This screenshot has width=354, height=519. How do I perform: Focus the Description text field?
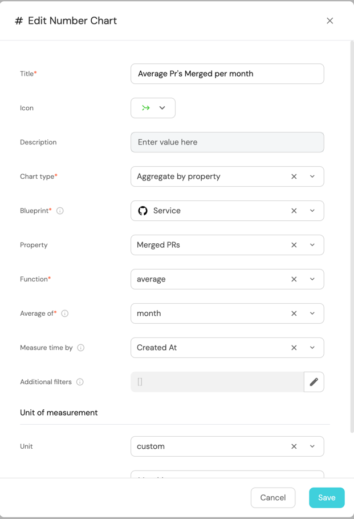click(x=227, y=142)
